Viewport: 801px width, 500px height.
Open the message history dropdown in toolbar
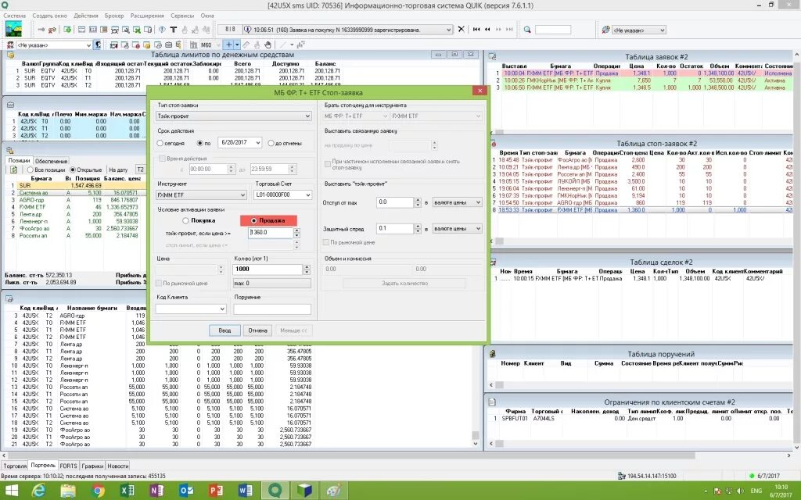point(448,30)
